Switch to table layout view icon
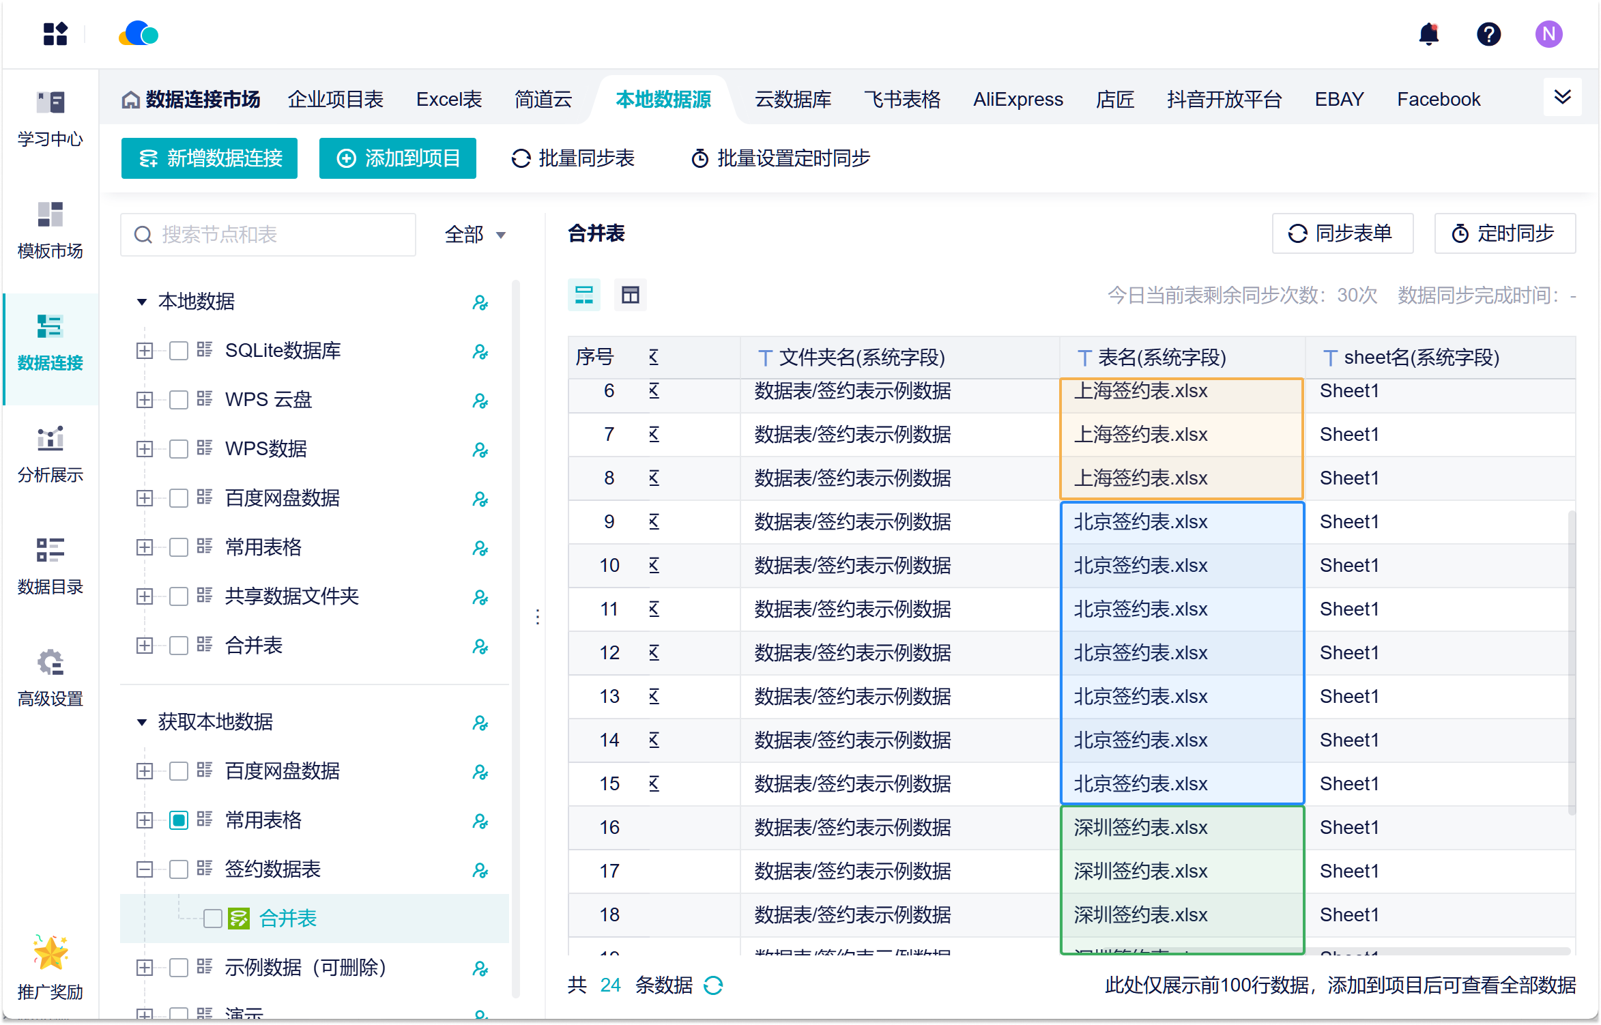Screen dimensions: 1601x1025 click(x=630, y=295)
